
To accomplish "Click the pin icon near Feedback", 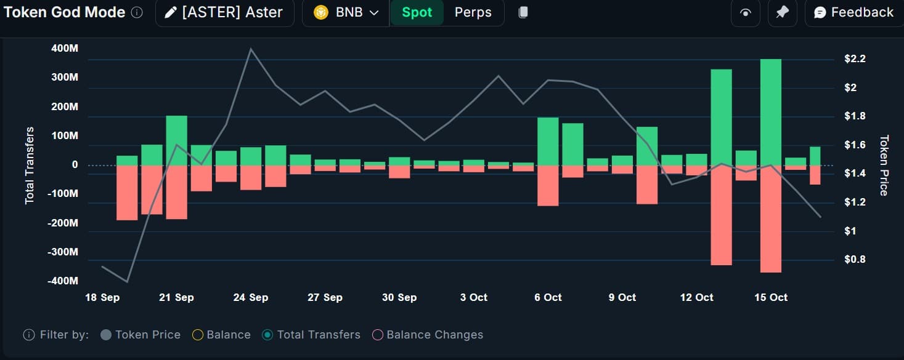I will 782,12.
